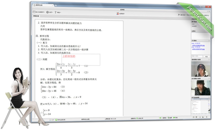Screen dimensions: 215x130
Task: Click the chat message input field
Action: point(197,56)
